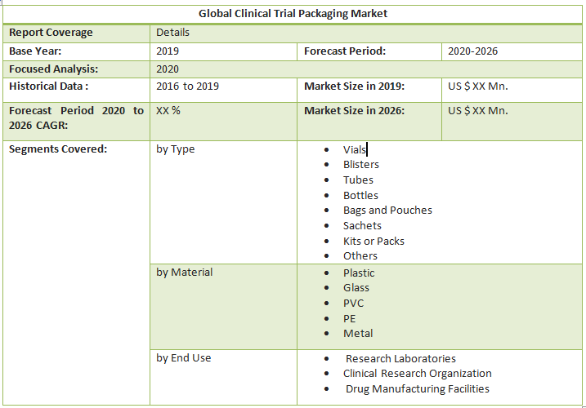Select the Drug Manufacturing Facilities list item
The height and width of the screenshot is (408, 586).
click(x=417, y=388)
